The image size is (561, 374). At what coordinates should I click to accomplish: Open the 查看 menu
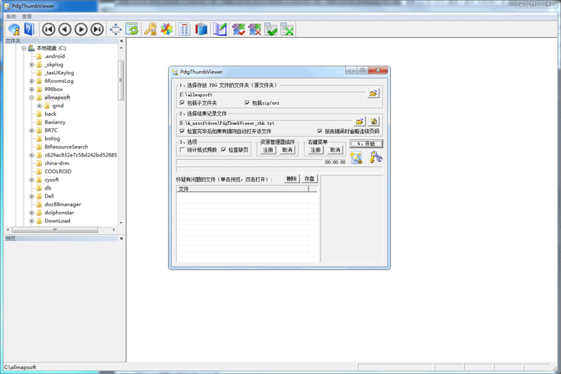(27, 16)
